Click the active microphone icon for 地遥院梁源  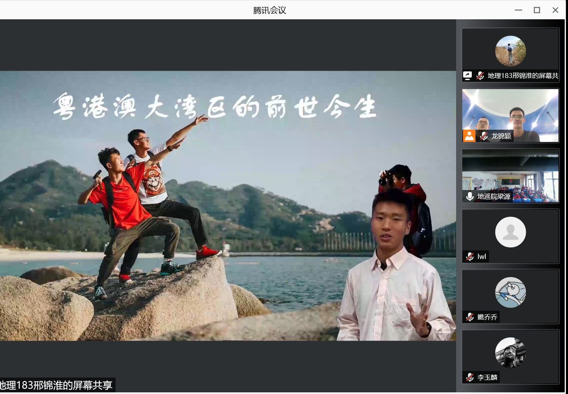coord(470,197)
